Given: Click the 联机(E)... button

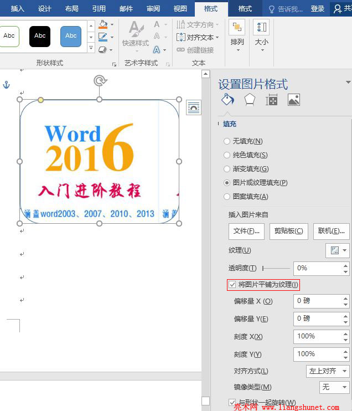Looking at the screenshot, I should [332, 231].
